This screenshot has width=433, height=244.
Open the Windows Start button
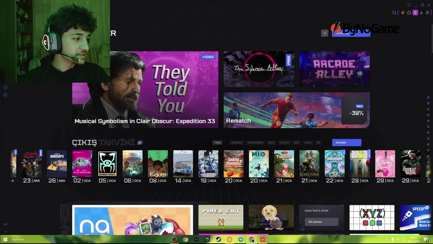coord(5,240)
